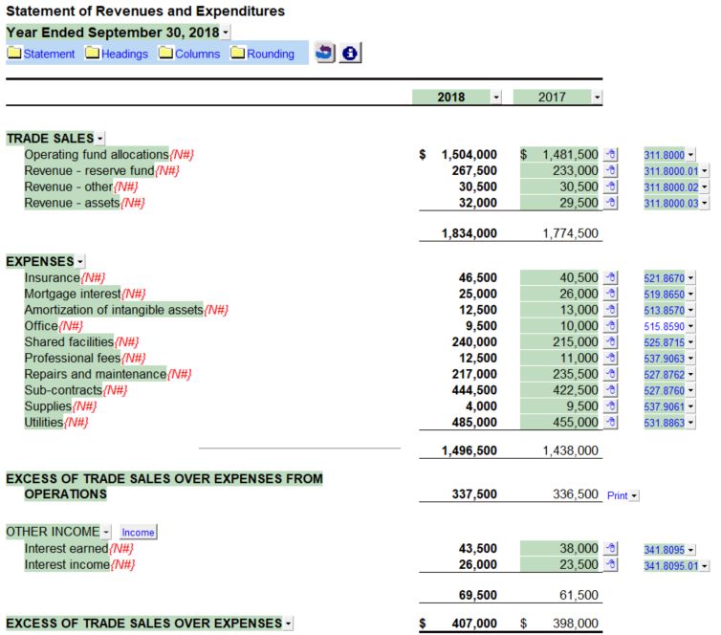The height and width of the screenshot is (635, 721).
Task: Open dropdown for account 311.8000.01
Action: click(x=705, y=171)
